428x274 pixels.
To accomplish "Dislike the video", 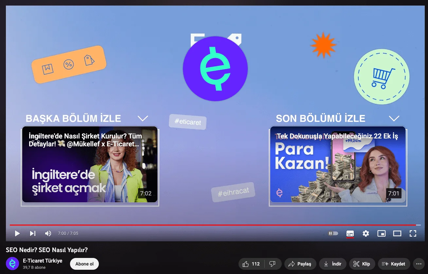I will click(x=273, y=264).
